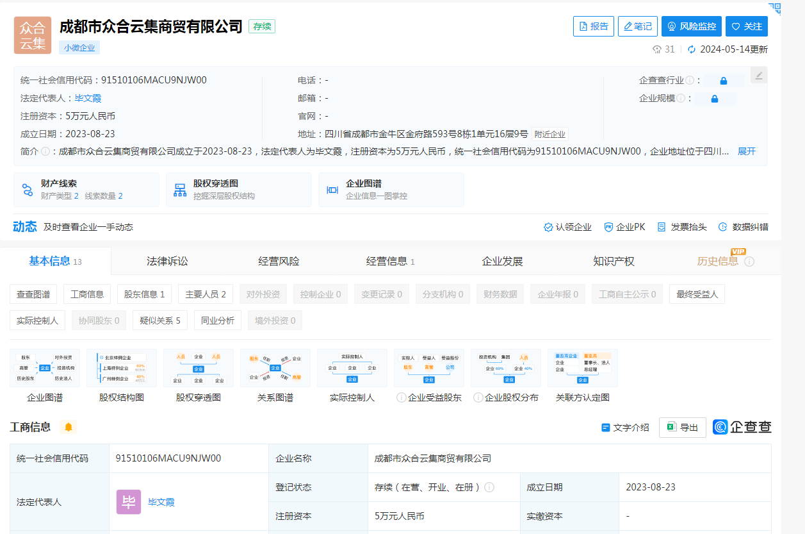Switch to the 知识产权 tab
Screen dimensions: 805x534
(x=614, y=262)
